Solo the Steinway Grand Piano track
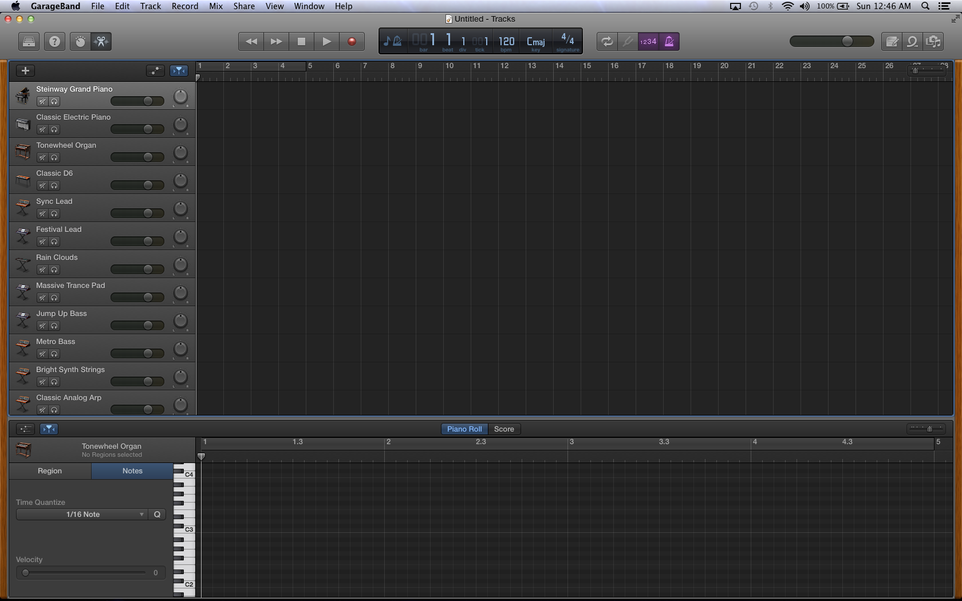The height and width of the screenshot is (601, 962). pyautogui.click(x=54, y=102)
